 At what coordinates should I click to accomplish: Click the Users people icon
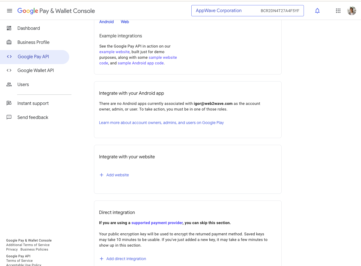pyautogui.click(x=9, y=84)
